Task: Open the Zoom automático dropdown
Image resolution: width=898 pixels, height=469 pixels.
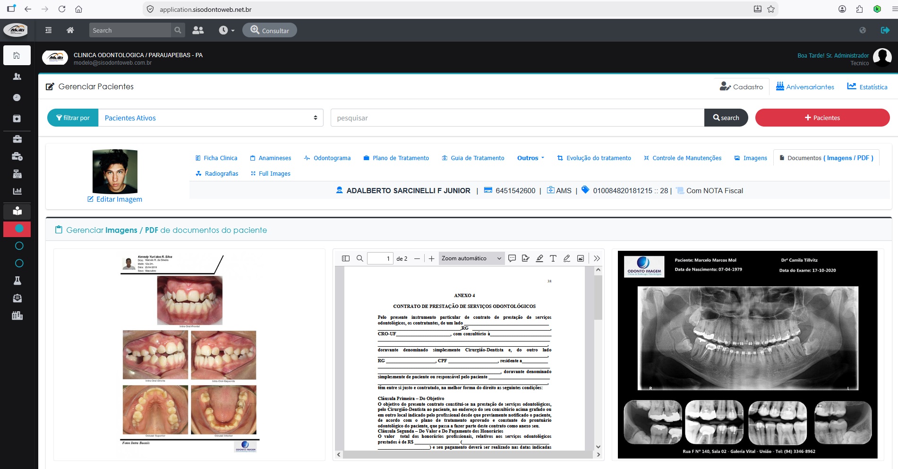Action: (471, 258)
